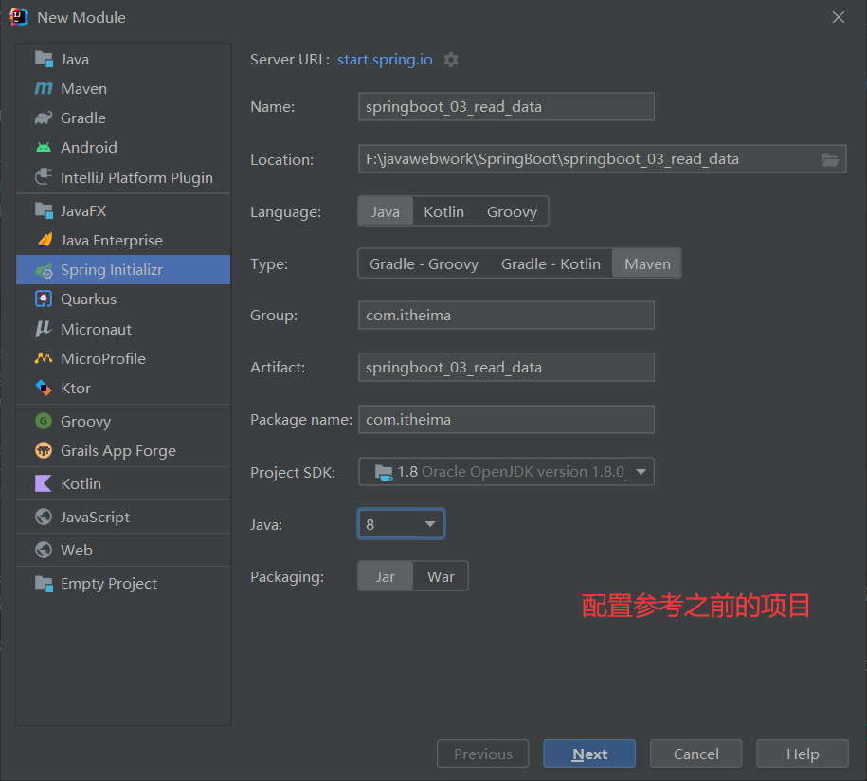Screen dimensions: 867x781
Task: Select the Micronaut generator icon
Action: [45, 328]
